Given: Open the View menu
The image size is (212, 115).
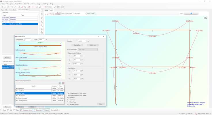Looking at the screenshot, I should (x=12, y=4).
